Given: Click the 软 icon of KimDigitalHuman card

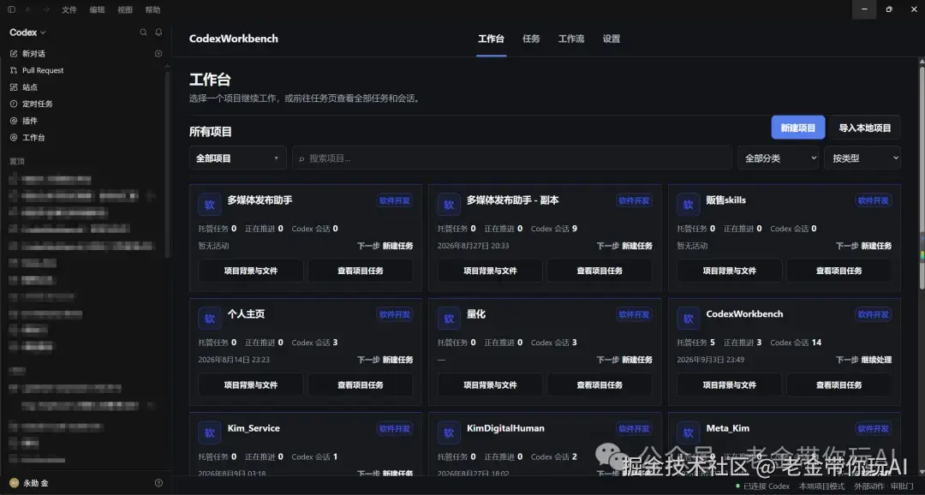Looking at the screenshot, I should (x=449, y=433).
